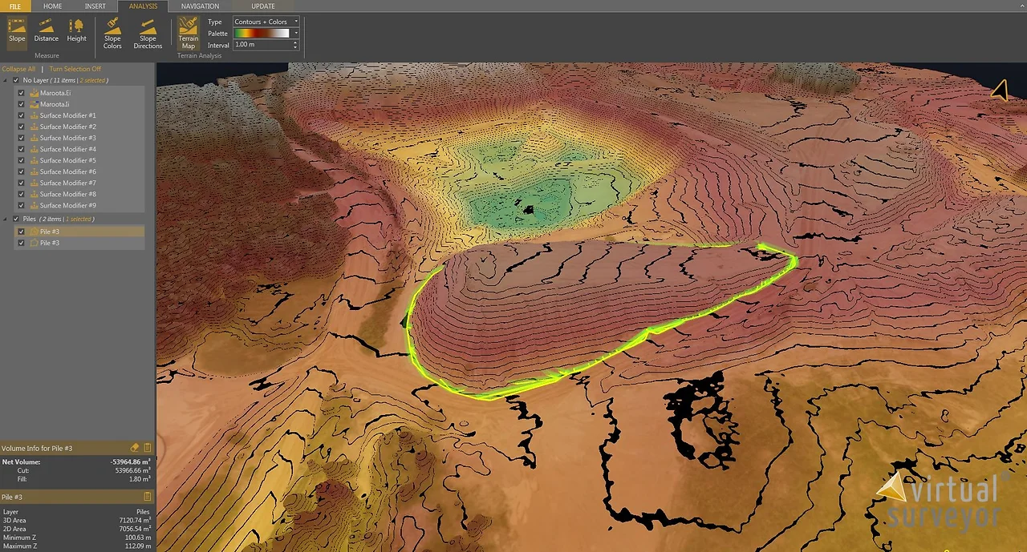The height and width of the screenshot is (552, 1027).
Task: Choose the Height measure tool
Action: coord(76,30)
